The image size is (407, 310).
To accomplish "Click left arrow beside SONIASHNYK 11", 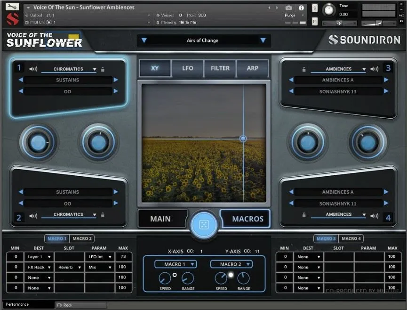I will (291, 203).
